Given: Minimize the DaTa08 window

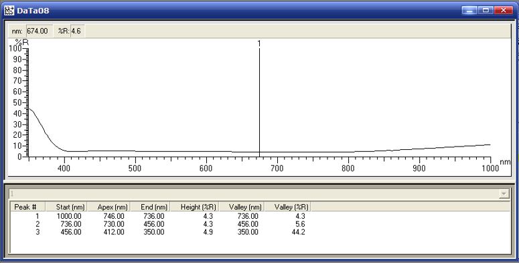Looking at the screenshot, I should [469, 11].
